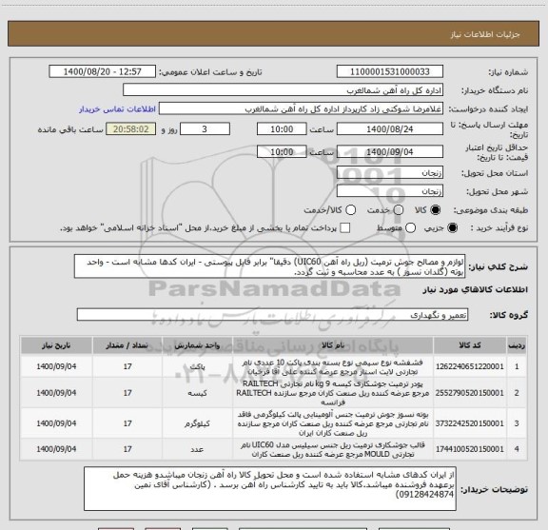Click the جزئیات اطلاعات نیاز header title
Image resolution: width=548 pixels, height=530 pixels.
(485, 34)
